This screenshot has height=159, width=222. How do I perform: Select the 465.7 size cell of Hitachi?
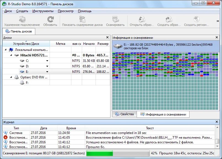103,55
